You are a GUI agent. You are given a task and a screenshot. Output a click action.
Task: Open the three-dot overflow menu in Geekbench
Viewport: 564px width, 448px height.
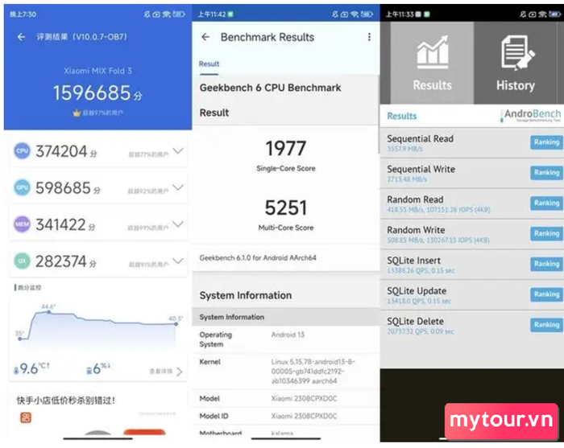[369, 37]
